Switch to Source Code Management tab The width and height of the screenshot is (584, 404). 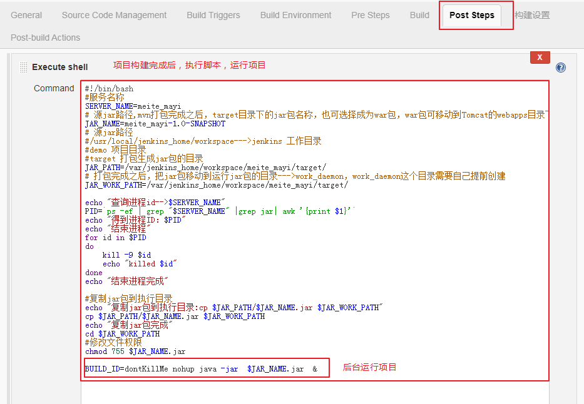(114, 15)
